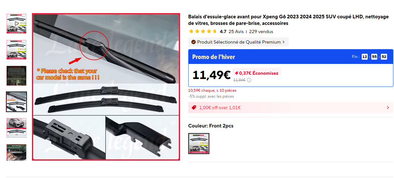Click the promo countdown timer
Screen dimensions: 394x178
point(374,57)
